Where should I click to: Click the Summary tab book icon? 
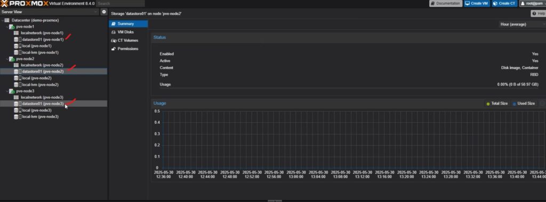(x=113, y=24)
